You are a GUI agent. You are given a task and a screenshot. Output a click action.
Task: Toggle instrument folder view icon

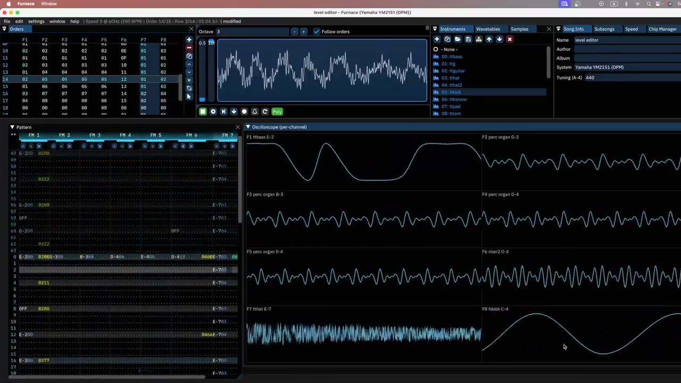point(478,39)
